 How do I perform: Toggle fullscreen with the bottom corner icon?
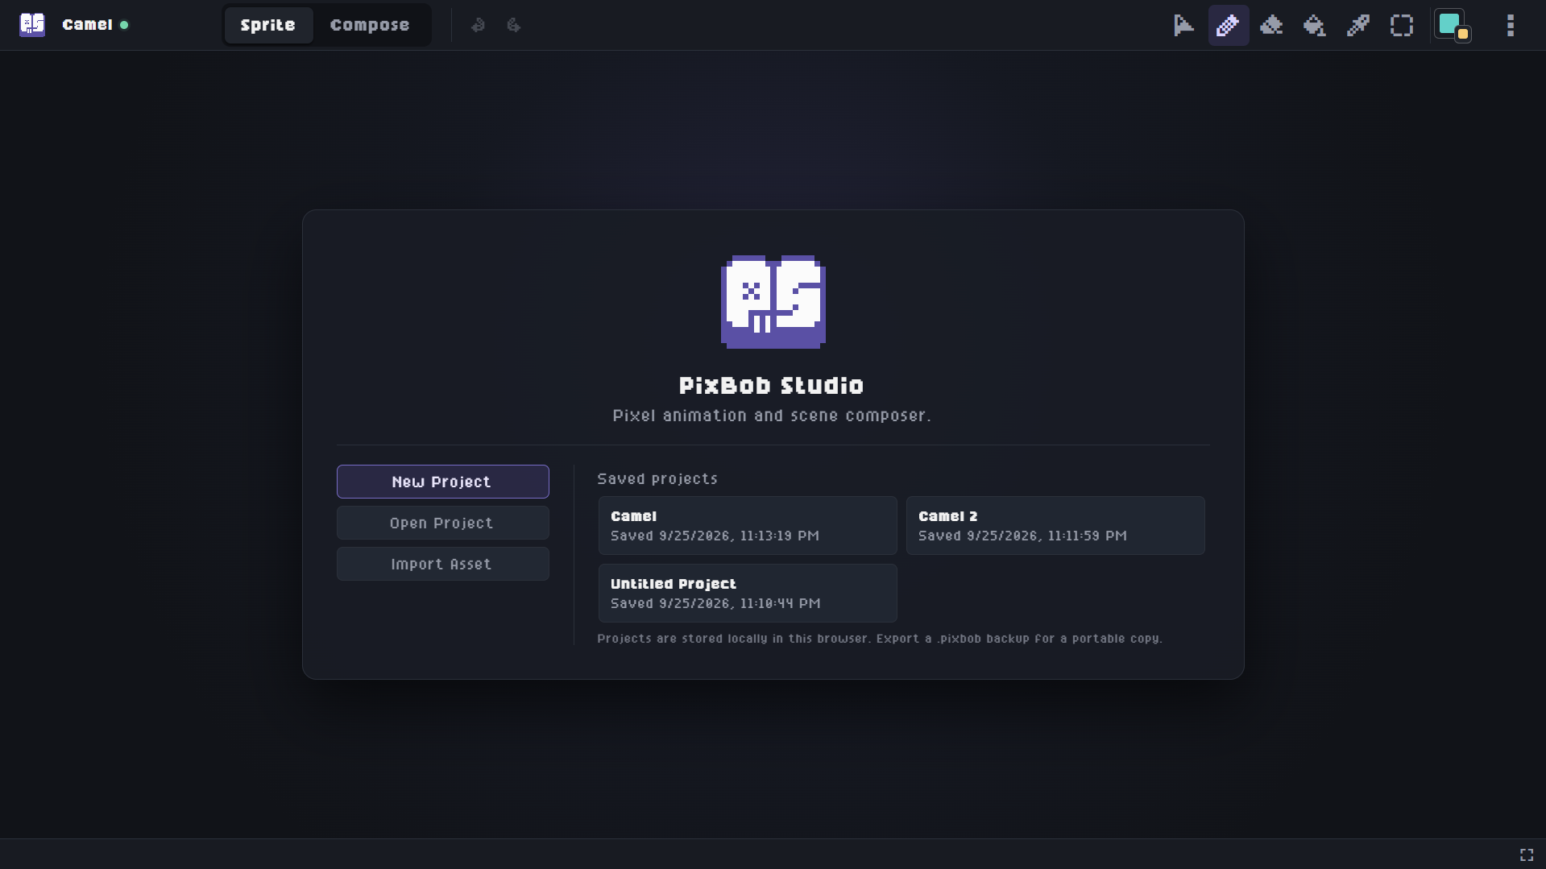(x=1527, y=855)
